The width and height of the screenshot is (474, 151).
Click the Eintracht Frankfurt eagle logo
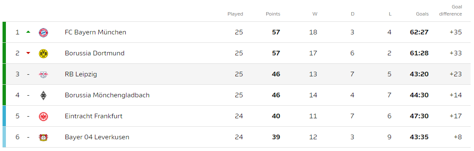[43, 117]
